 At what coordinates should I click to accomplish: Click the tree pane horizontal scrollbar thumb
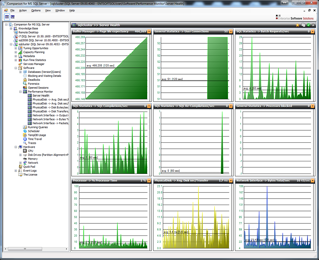[25, 249]
